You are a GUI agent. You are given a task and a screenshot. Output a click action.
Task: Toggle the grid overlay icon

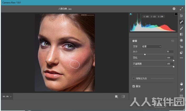pyautogui.click(x=181, y=96)
